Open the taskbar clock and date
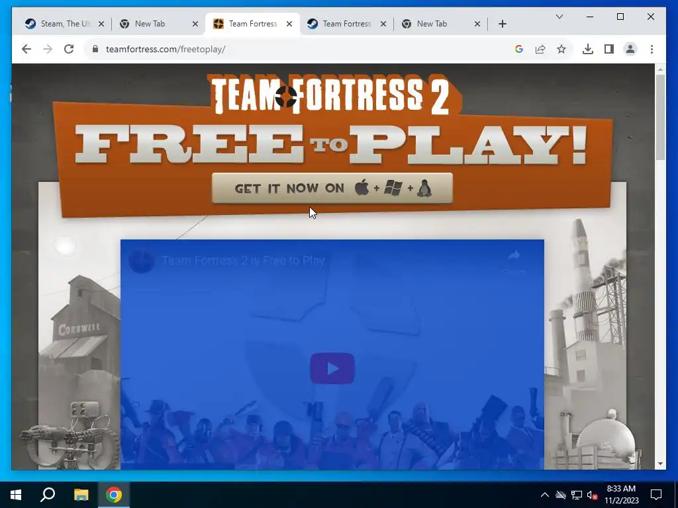678x508 pixels. click(x=621, y=495)
